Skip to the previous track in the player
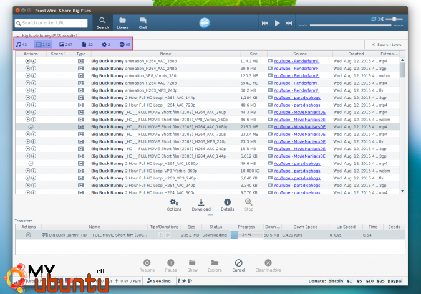421x294 pixels. tap(265, 23)
